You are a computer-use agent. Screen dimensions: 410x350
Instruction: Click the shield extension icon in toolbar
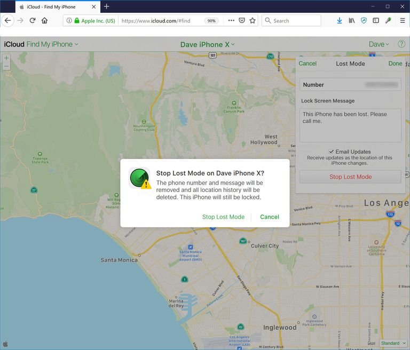(x=364, y=20)
